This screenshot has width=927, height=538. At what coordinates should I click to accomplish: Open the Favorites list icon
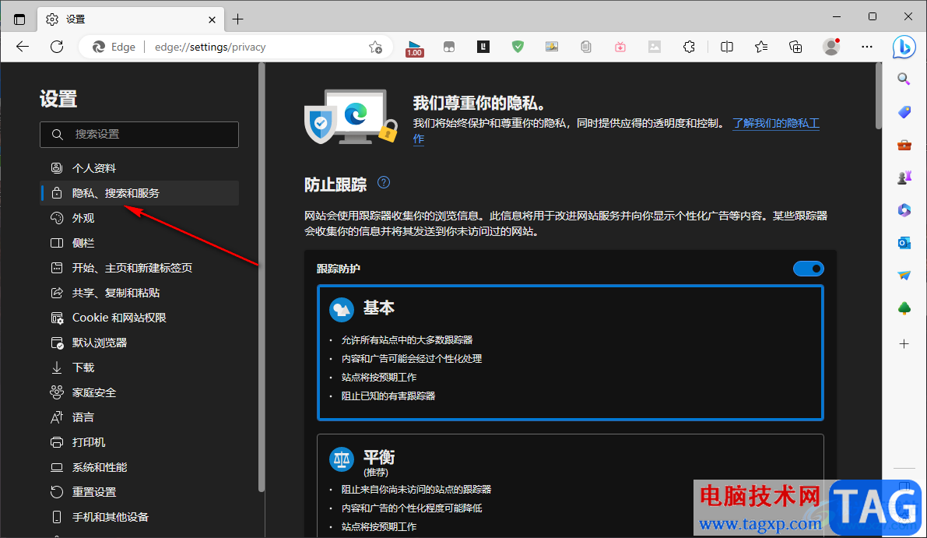pyautogui.click(x=761, y=47)
